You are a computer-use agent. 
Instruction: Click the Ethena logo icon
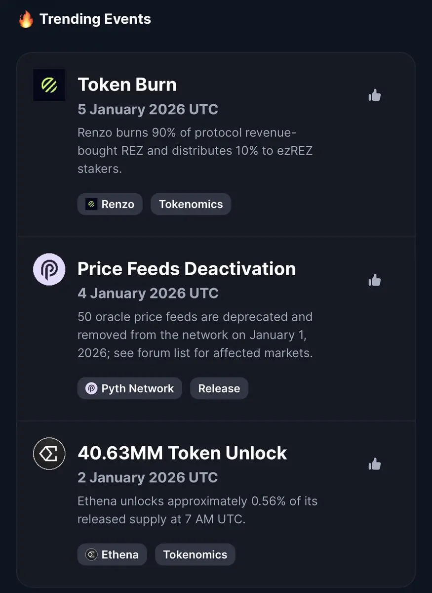(x=49, y=453)
